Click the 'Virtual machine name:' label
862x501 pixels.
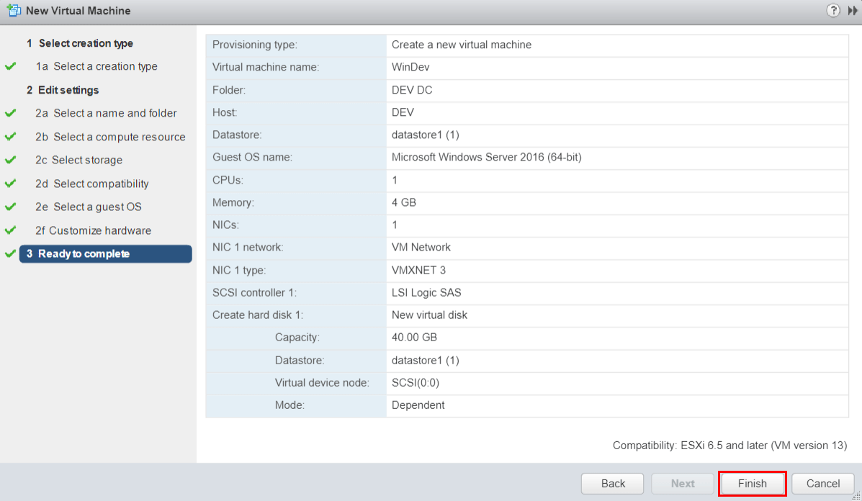pos(266,68)
